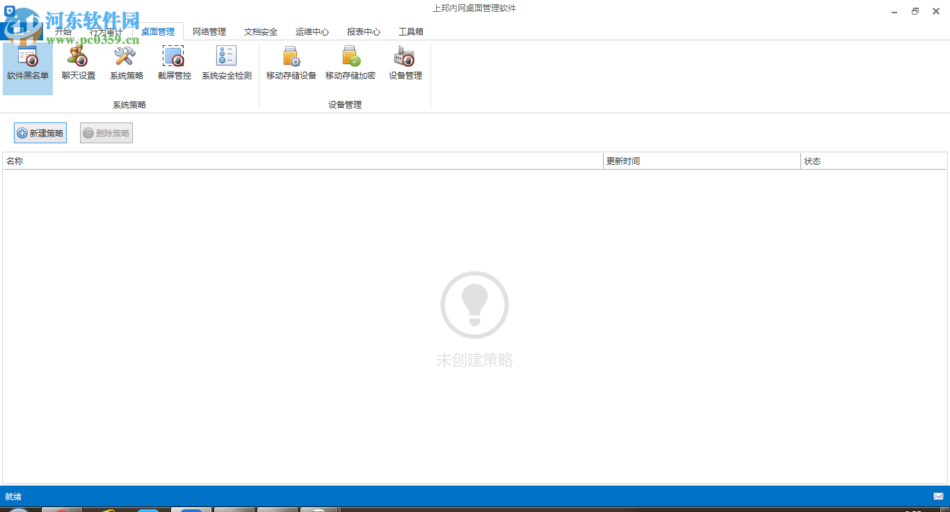Open the 运维中心 ribbon tab
950x512 pixels.
click(x=312, y=31)
